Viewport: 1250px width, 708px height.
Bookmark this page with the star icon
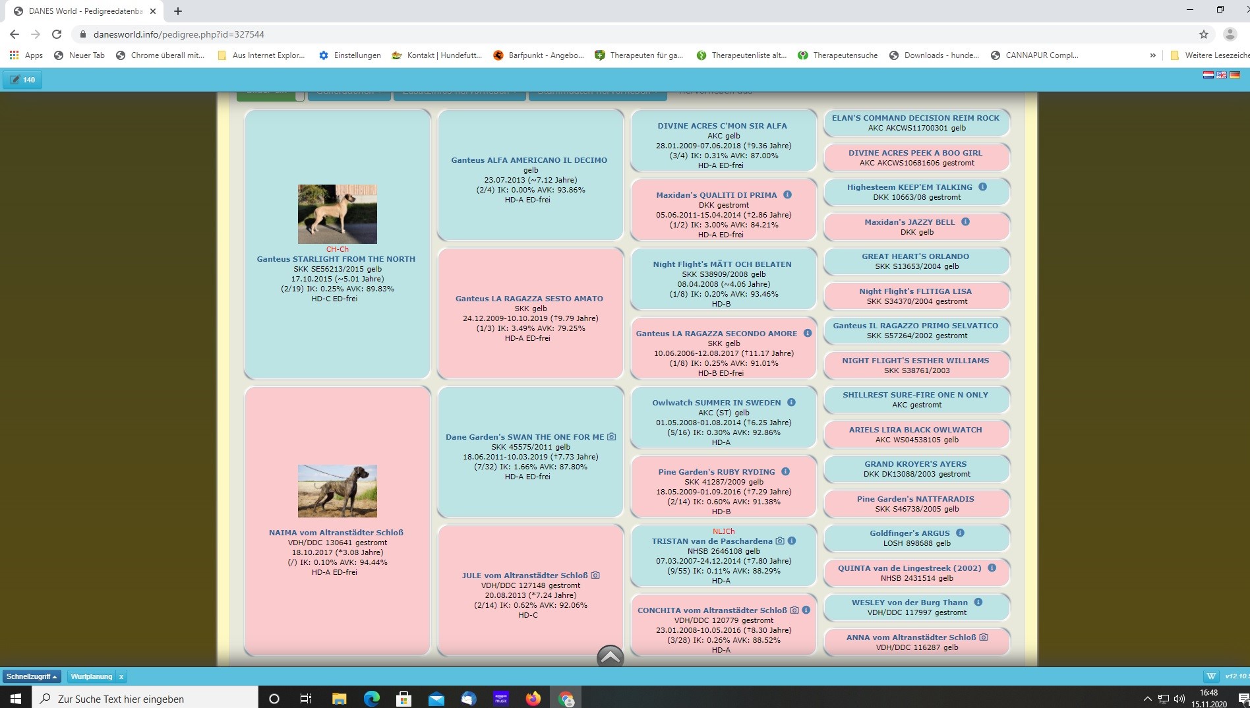(x=1203, y=34)
